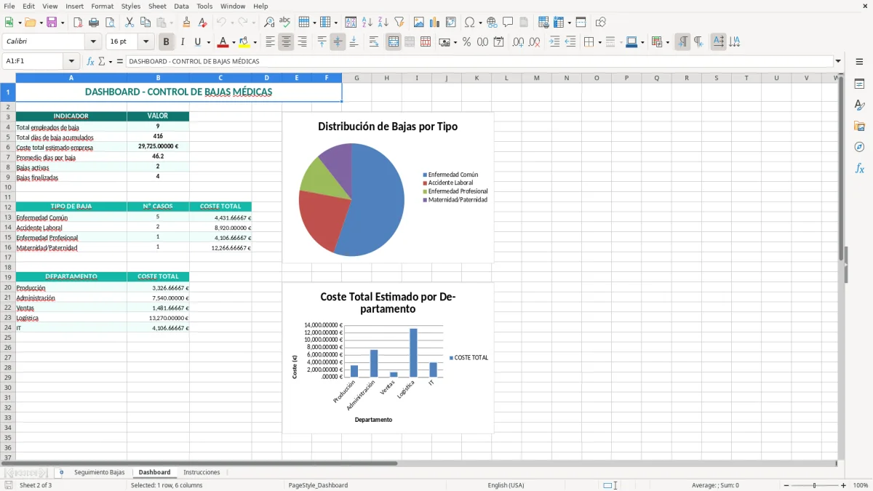Open the sidebar Styles panel
This screenshot has width=873, height=491.
click(x=859, y=105)
